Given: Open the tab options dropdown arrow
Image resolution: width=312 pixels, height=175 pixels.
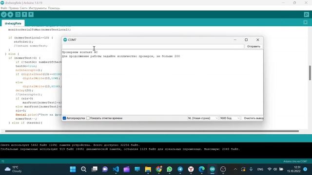Looking at the screenshot, I should tap(306, 22).
